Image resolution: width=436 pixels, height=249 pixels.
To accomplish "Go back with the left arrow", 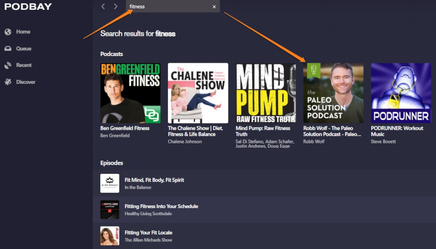I will [103, 7].
